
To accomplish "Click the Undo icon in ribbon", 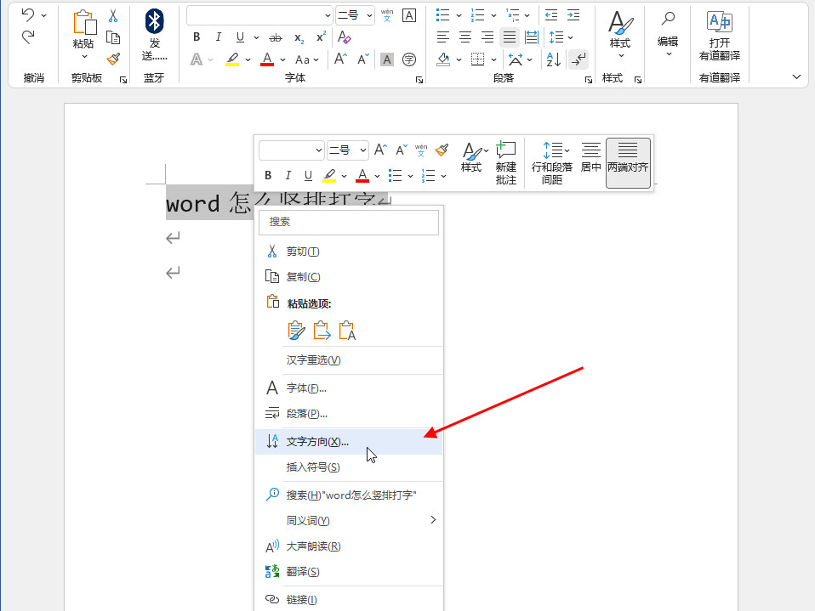I will (x=28, y=15).
